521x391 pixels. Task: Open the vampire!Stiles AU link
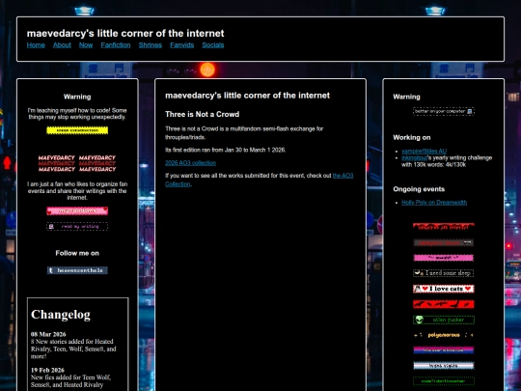click(x=424, y=151)
